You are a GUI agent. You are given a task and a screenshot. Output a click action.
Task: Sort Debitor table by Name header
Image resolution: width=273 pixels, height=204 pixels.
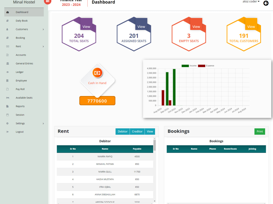pos(105,149)
